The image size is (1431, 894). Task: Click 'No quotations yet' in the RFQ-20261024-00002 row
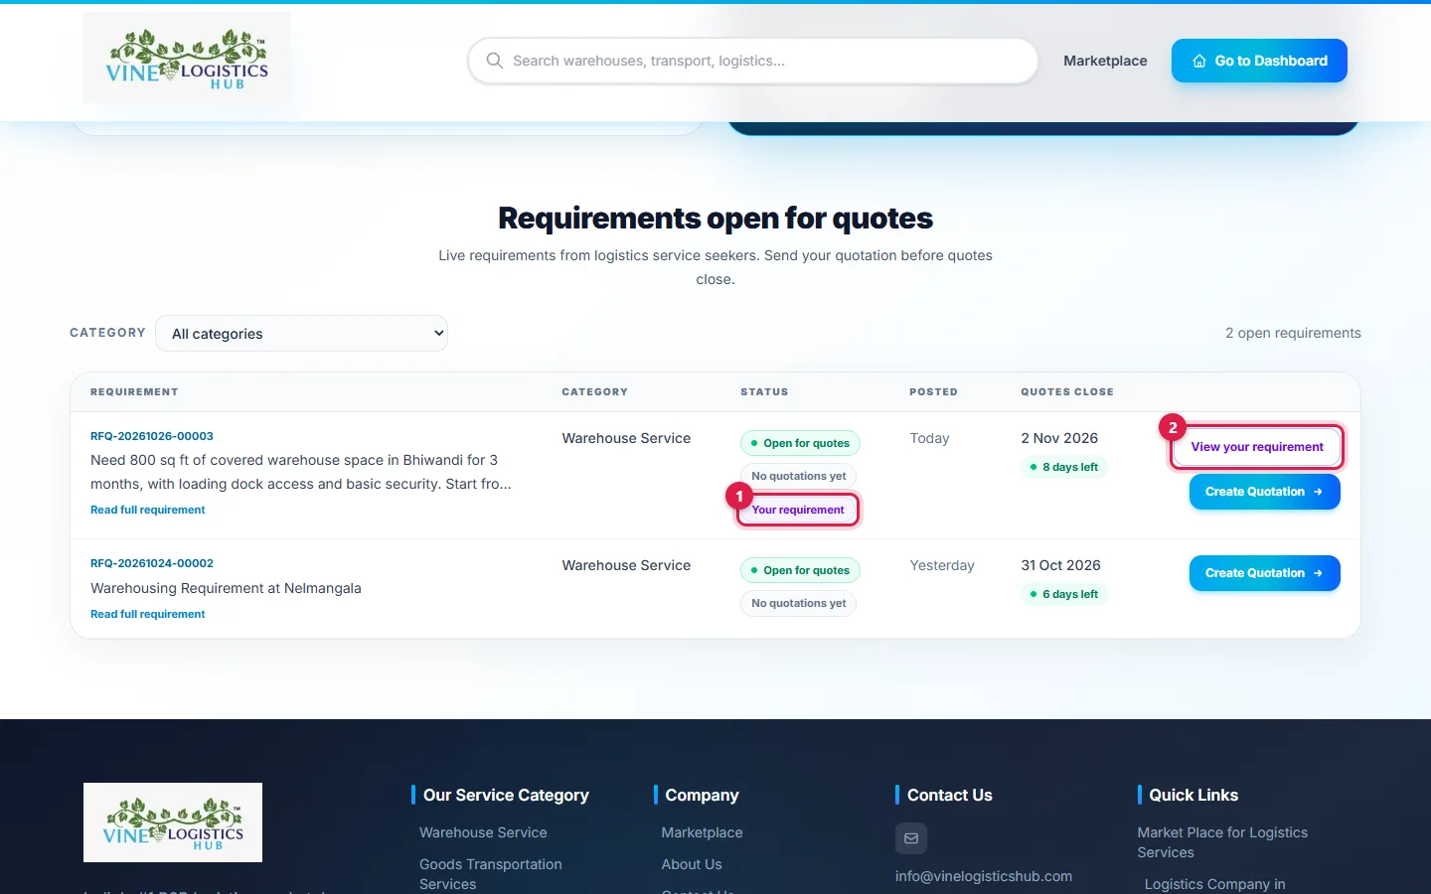pos(798,603)
